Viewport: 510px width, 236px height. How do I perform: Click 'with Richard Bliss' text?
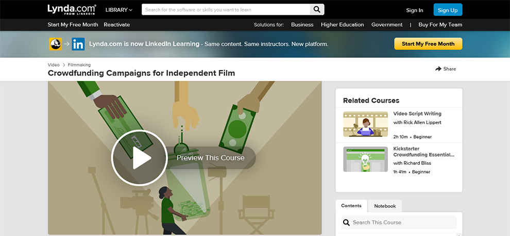(x=413, y=163)
